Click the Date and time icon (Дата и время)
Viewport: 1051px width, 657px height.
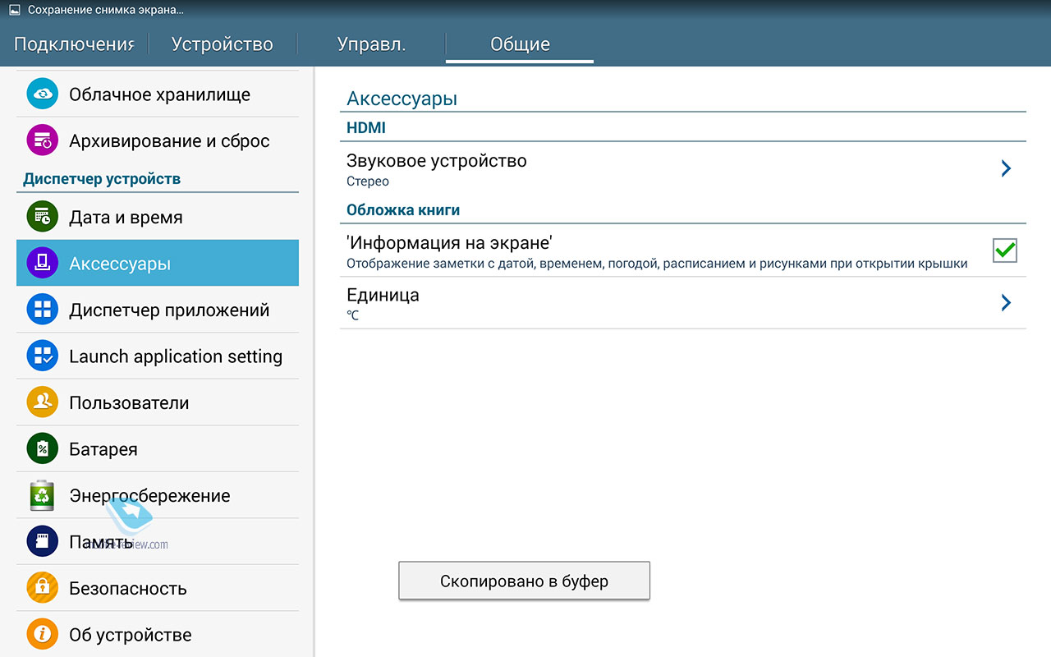pyautogui.click(x=42, y=218)
